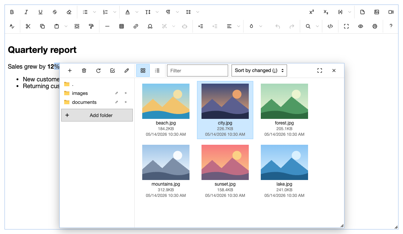Open help about question mark
403x234 pixels.
[x=391, y=26]
